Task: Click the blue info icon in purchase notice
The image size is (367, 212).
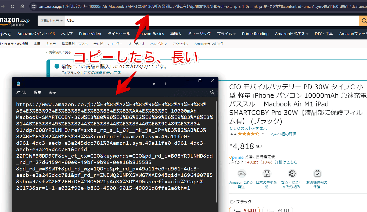Action: tap(57, 66)
